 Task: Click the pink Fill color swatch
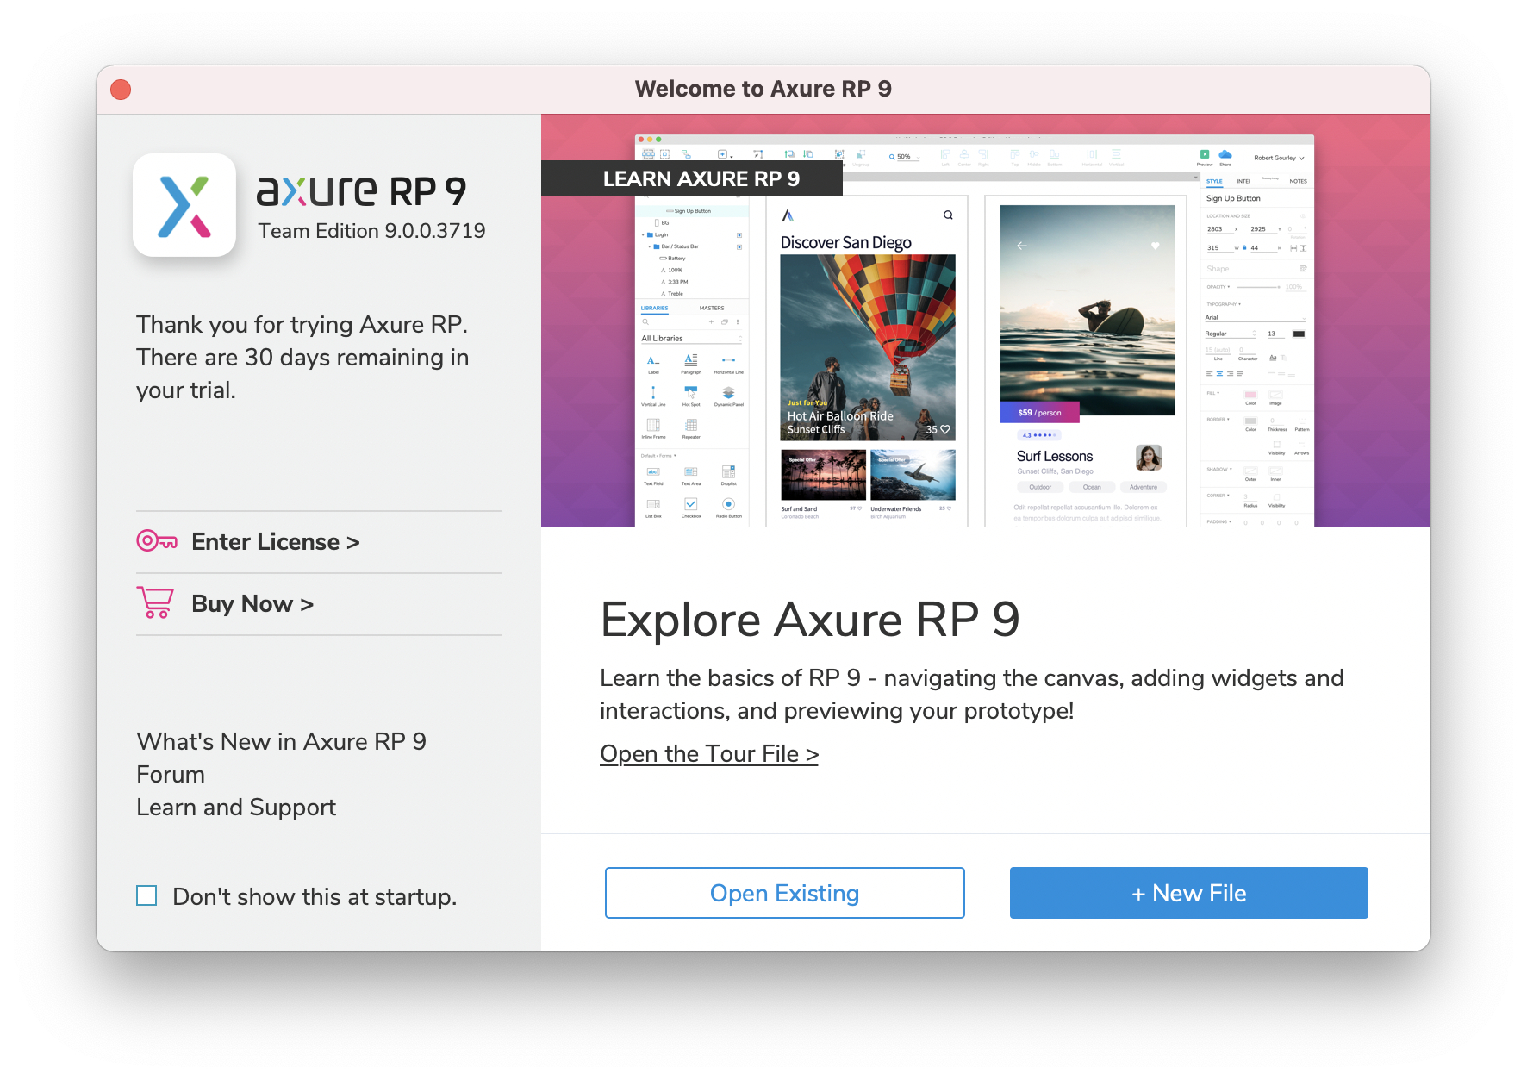coord(1250,395)
